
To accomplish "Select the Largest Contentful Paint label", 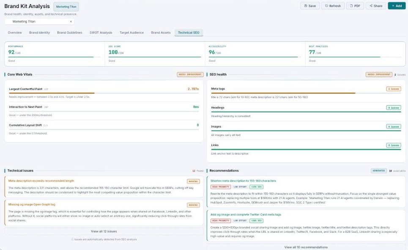I will pos(25,89).
